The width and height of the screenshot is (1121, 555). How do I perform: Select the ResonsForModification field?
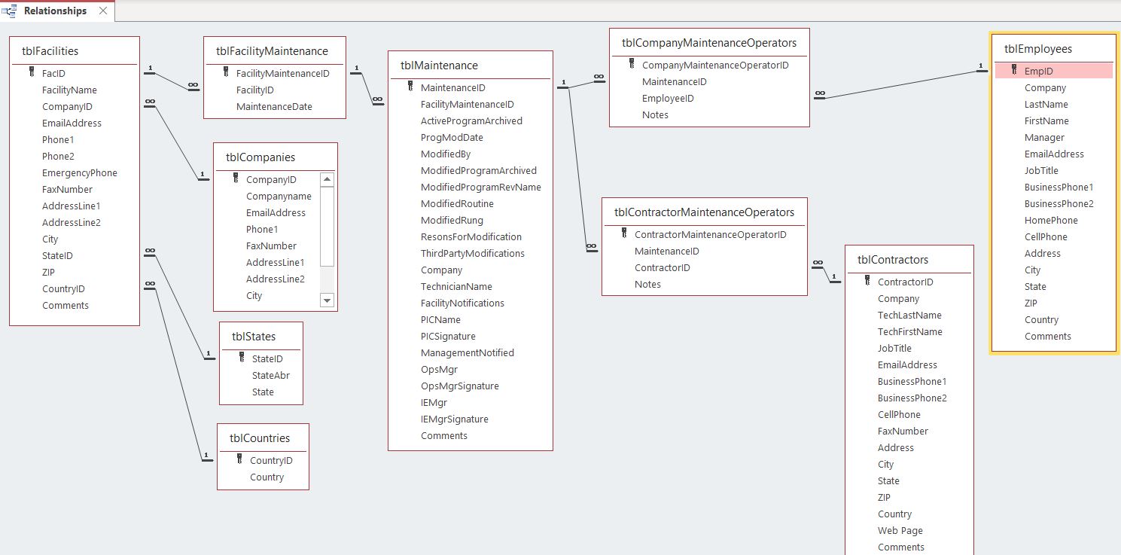pos(471,236)
